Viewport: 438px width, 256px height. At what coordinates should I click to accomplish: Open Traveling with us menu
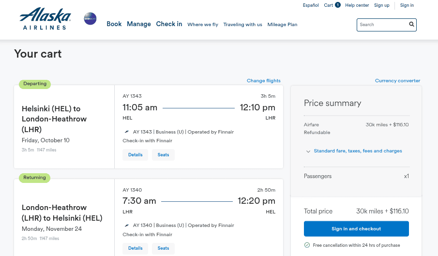[x=243, y=25]
